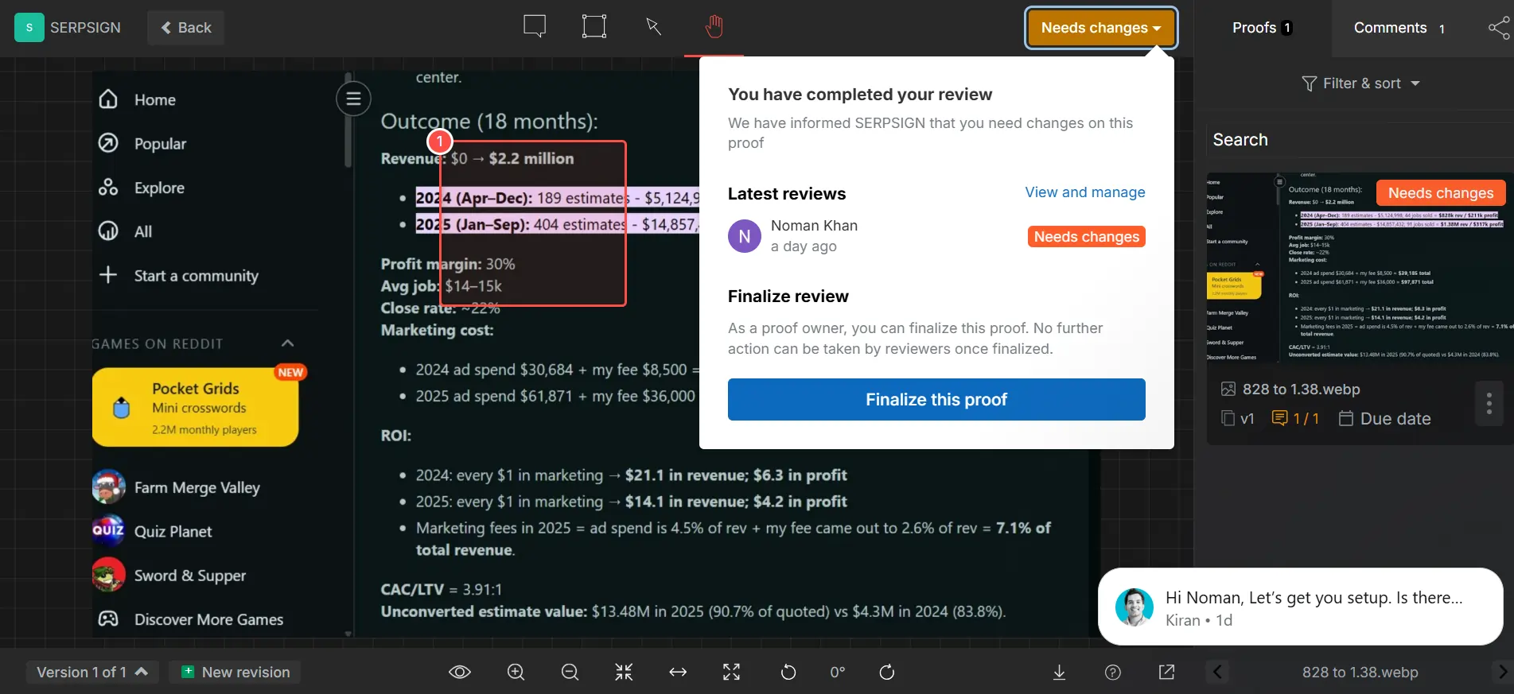Choose the arrow pointer tool
The width and height of the screenshot is (1514, 694).
654,27
